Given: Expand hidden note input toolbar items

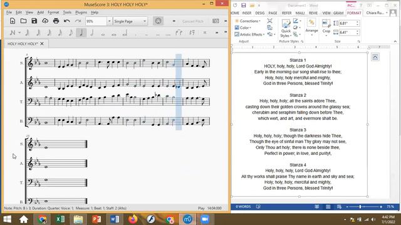Looking at the screenshot, I should (217, 32).
